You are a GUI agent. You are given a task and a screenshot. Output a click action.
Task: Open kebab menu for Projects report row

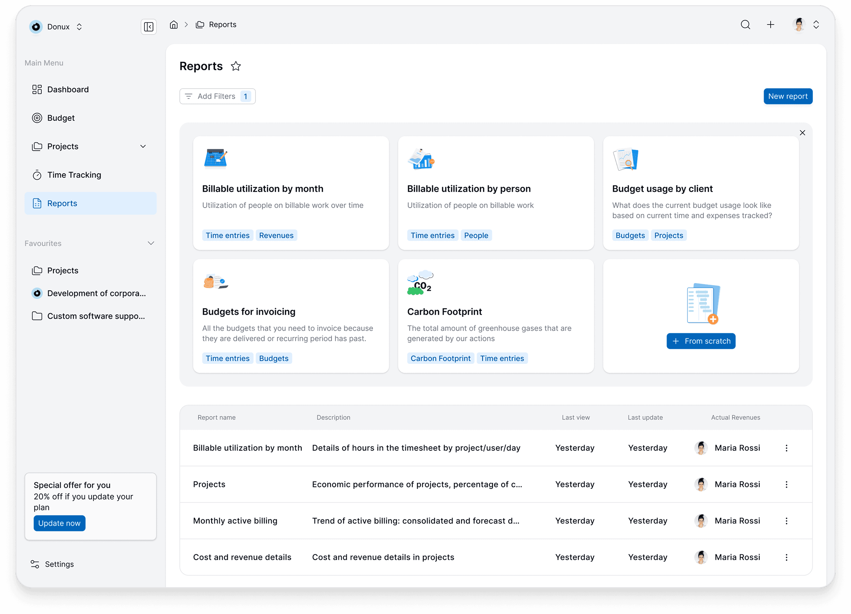787,484
